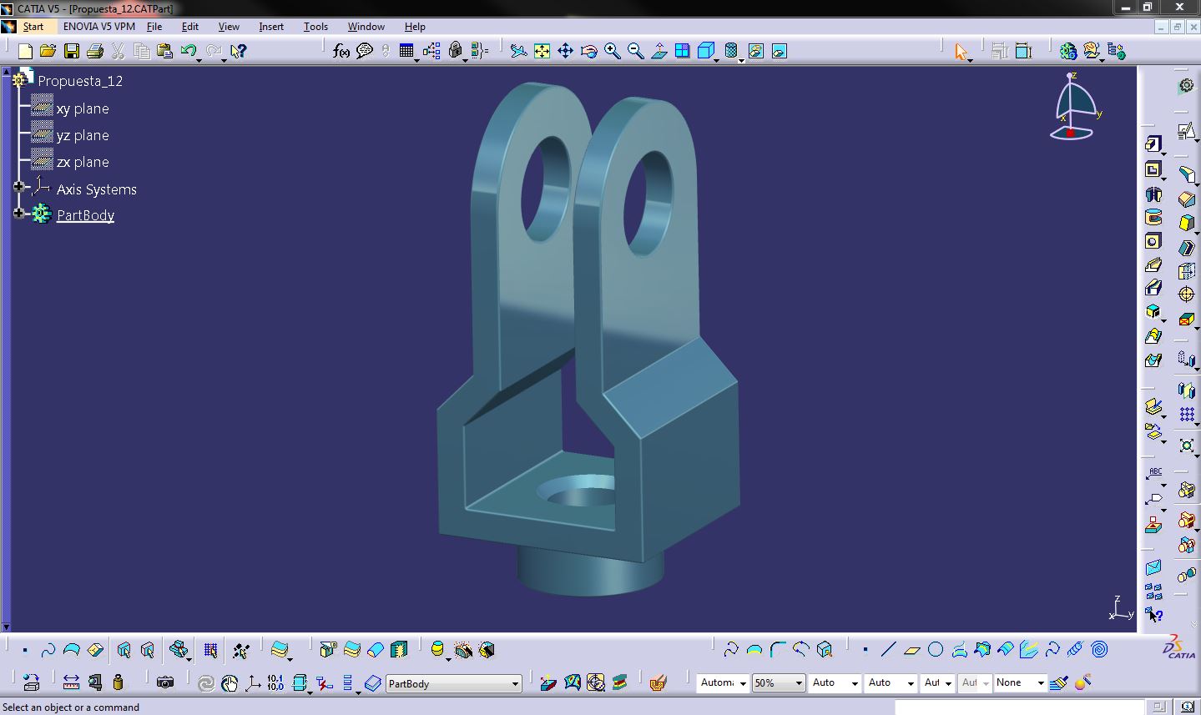1201x715 pixels.
Task: Click the command input field in status bar
Action: (1020, 707)
